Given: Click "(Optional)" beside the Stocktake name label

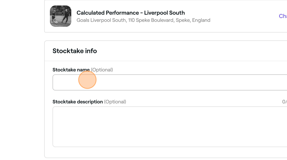Looking at the screenshot, I should 102,70.
